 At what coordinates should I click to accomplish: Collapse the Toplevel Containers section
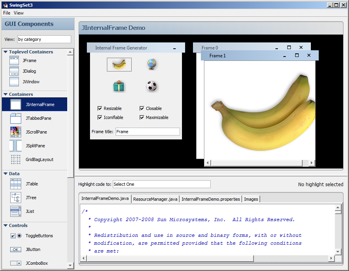[x=6, y=52]
